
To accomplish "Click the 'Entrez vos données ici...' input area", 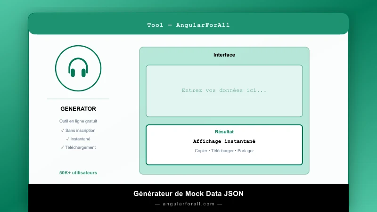I will click(x=224, y=91).
